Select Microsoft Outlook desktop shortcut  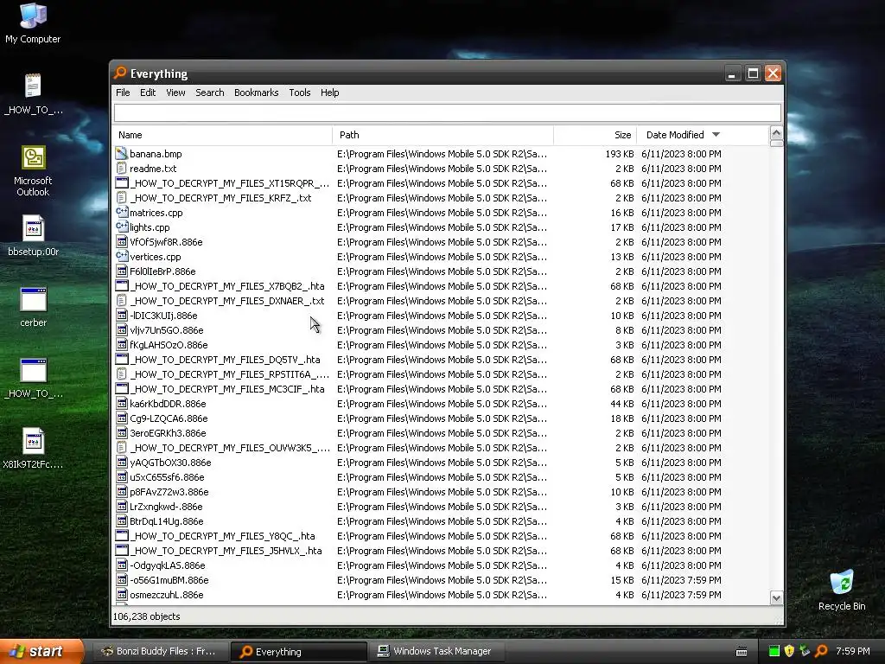[33, 170]
